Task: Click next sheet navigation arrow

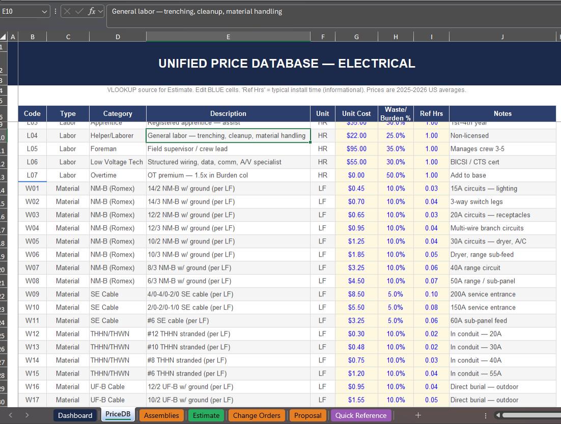Action: pos(27,415)
